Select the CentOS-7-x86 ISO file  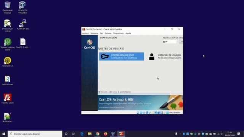click(23, 43)
